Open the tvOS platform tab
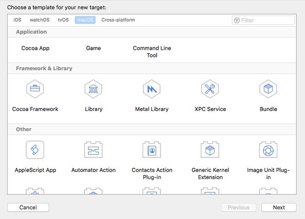305x219 pixels. coord(63,20)
